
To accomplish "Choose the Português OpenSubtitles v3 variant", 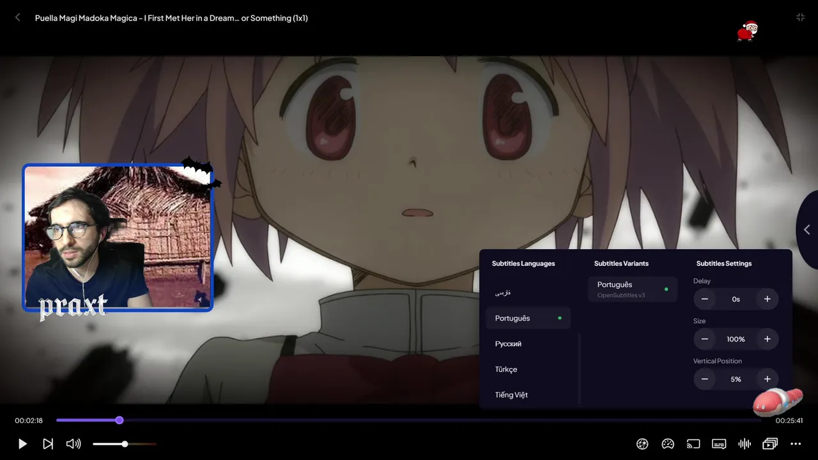I will click(x=632, y=289).
